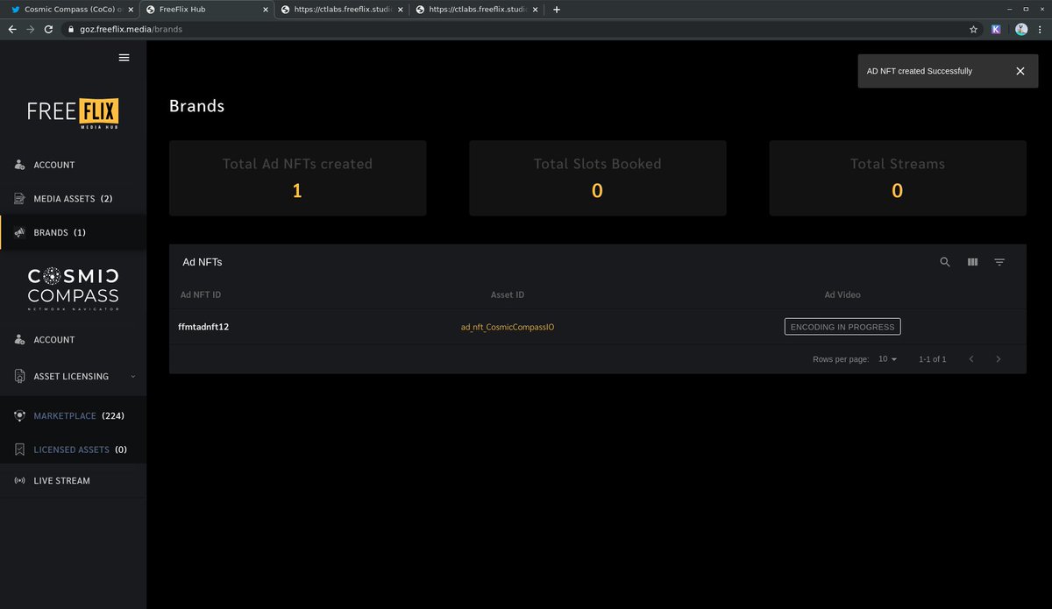Sort by the Asset ID column header
This screenshot has height=609, width=1052.
point(508,295)
